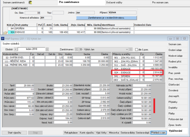Viewport: 190px width, 137px height.
Task: Click the MaP Express window title icon
Action: coord(3,39)
